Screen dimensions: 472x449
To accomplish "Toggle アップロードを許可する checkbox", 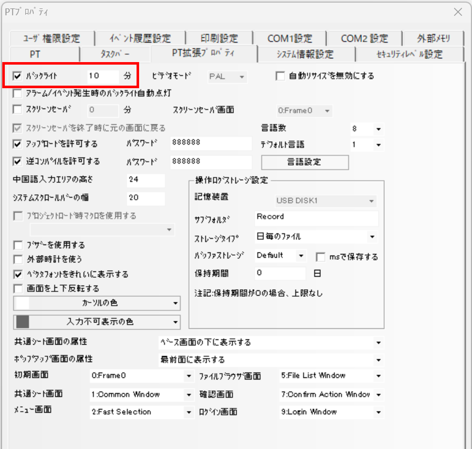I will click(17, 144).
